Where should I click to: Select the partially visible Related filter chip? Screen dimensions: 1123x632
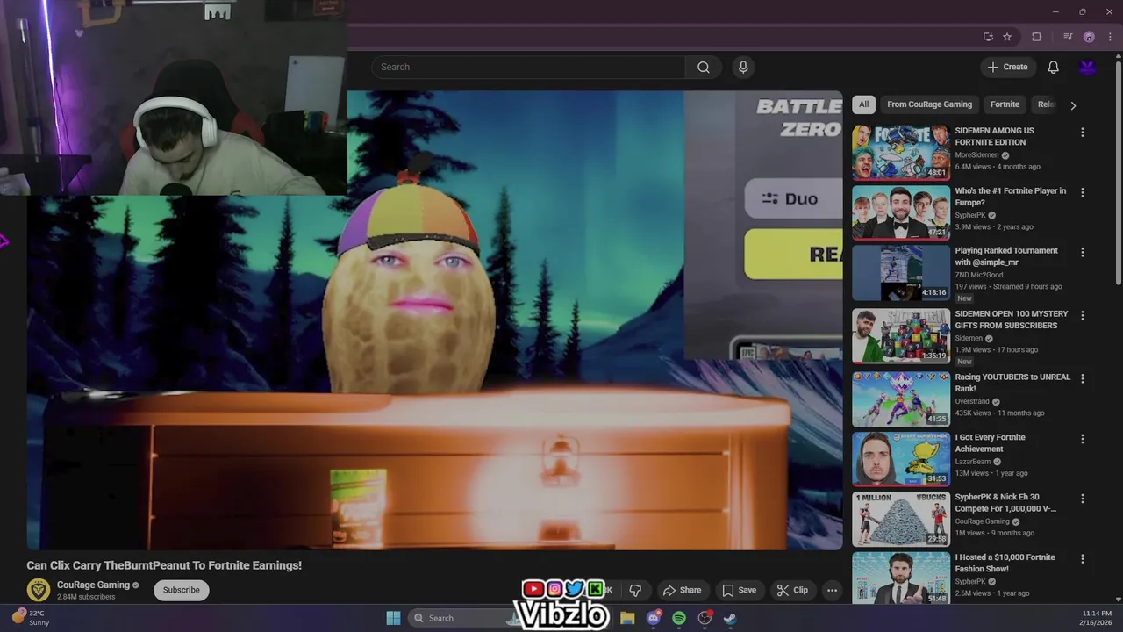point(1045,104)
